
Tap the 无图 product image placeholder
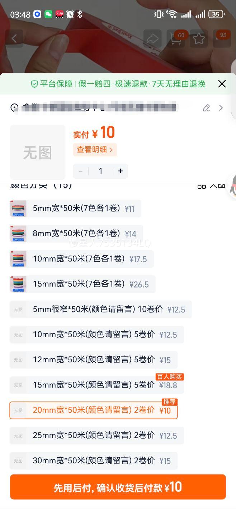(x=38, y=152)
